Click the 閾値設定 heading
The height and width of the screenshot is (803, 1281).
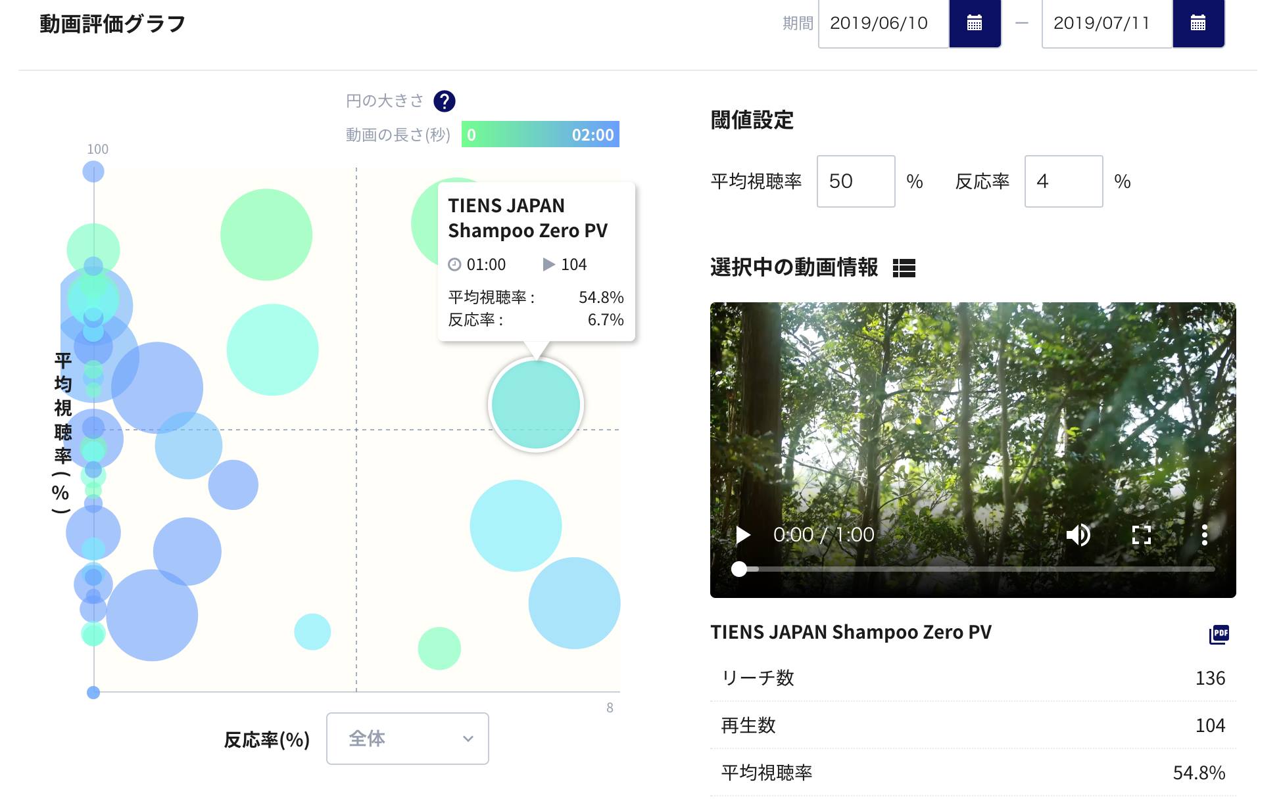coord(752,120)
